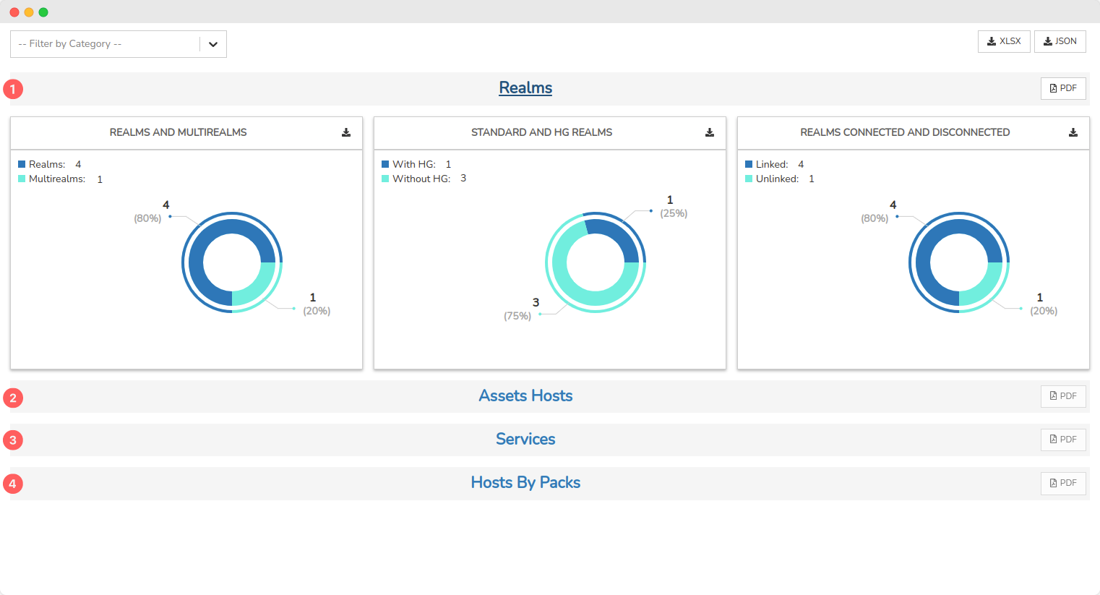
Task: Toggle the With HG legend color swatch
Action: pos(385,164)
